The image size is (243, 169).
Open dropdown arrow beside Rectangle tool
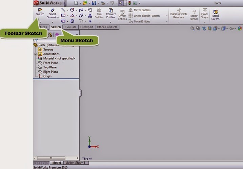tap(67, 16)
